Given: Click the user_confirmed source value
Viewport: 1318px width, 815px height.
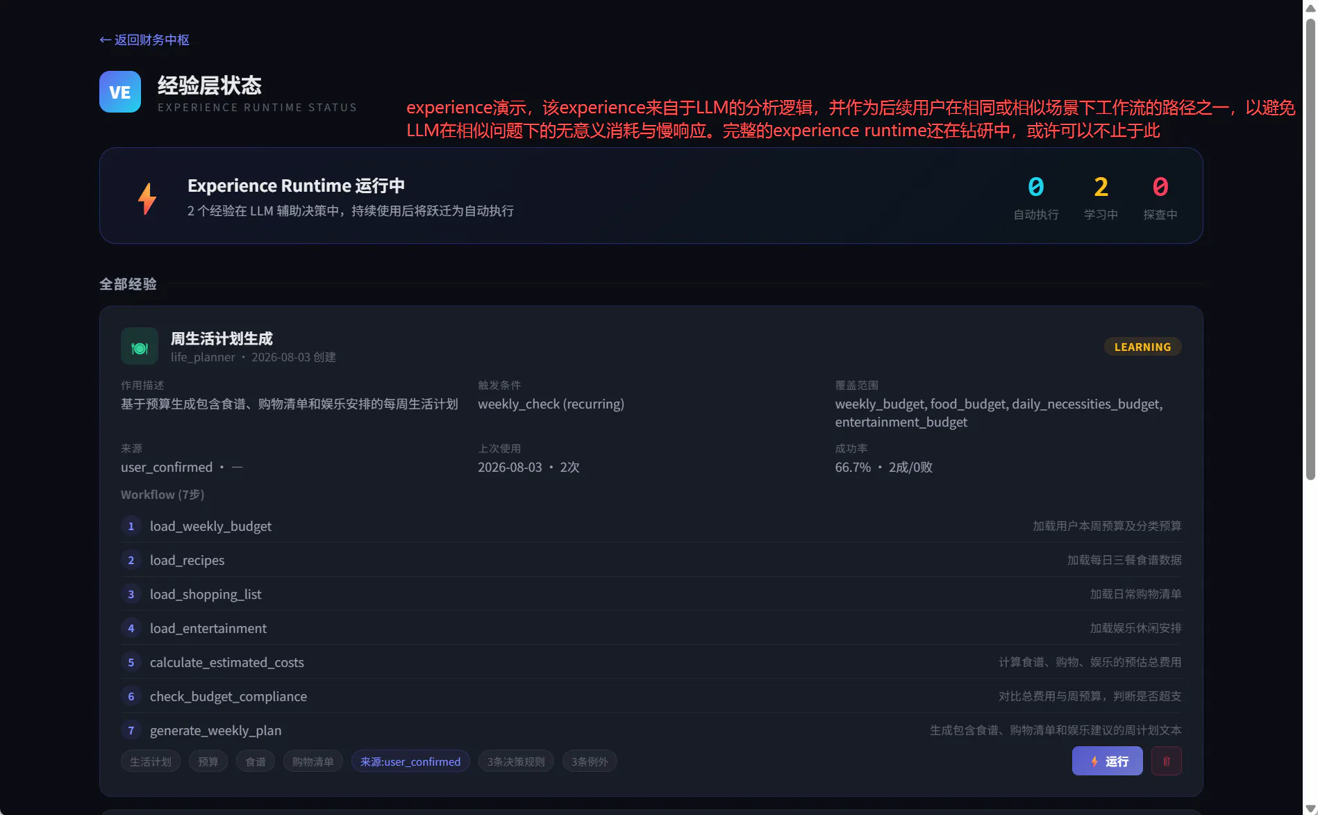Looking at the screenshot, I should tap(167, 467).
